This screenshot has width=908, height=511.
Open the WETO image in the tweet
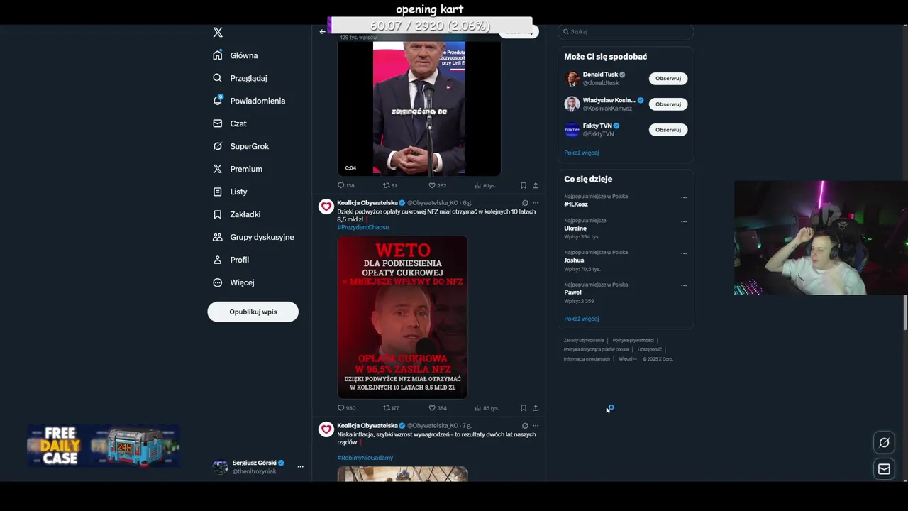[402, 317]
